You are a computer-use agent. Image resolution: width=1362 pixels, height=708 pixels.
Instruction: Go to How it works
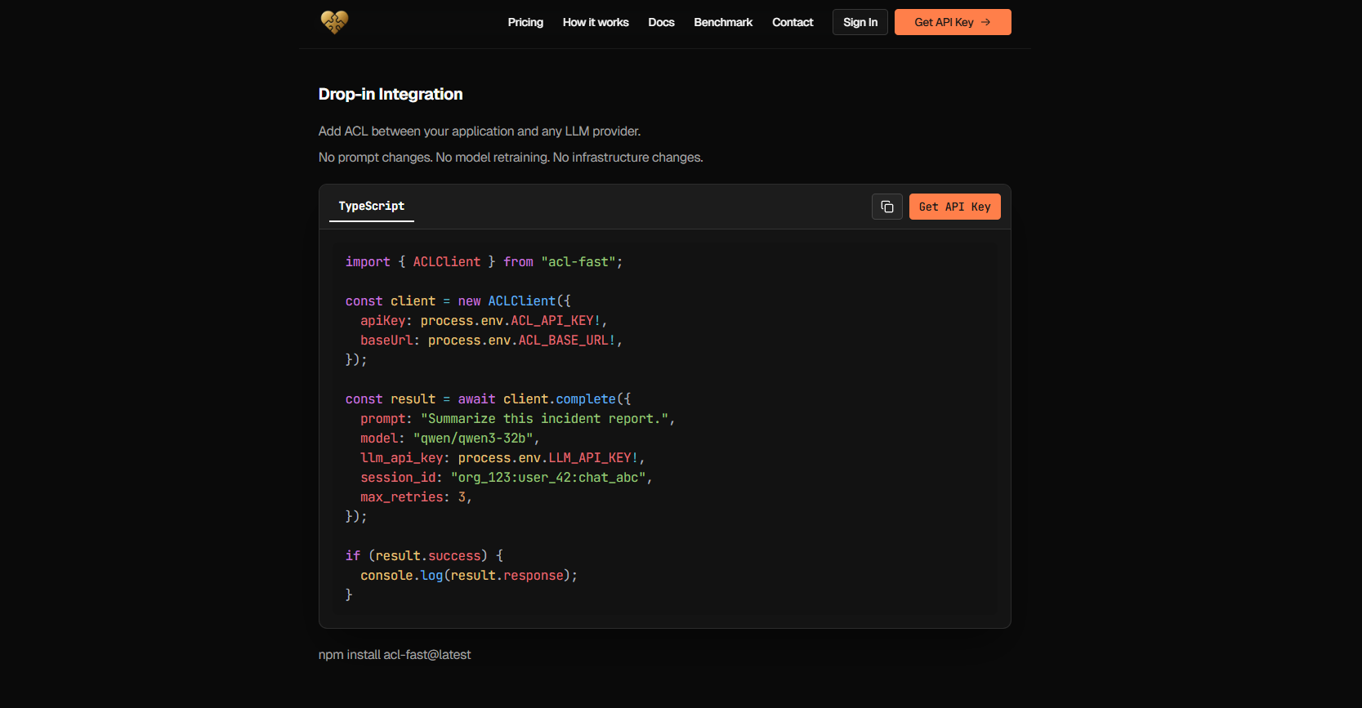596,22
